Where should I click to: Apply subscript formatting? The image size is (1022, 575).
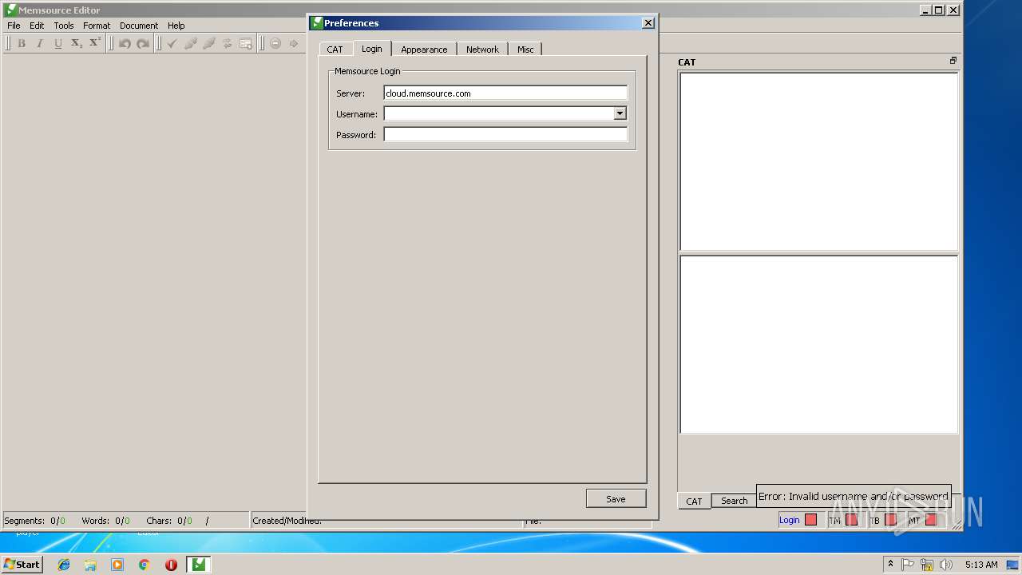click(77, 43)
